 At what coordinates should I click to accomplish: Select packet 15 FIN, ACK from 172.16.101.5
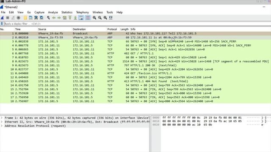(x=135, y=89)
